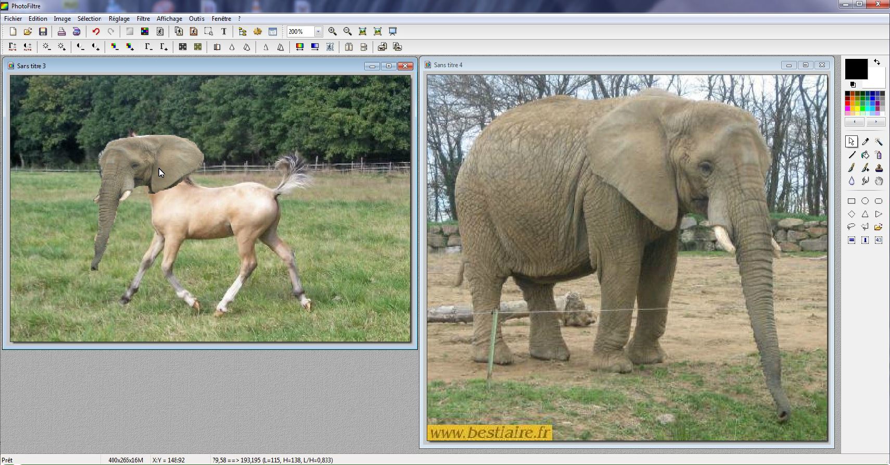The image size is (890, 465).
Task: Click the Hue variation rainbow icon
Action: (300, 47)
